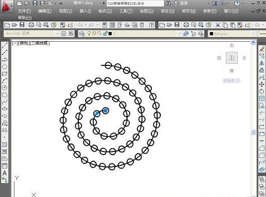Expand the AutoCAD 经典 workspace dropdown
The width and height of the screenshot is (266, 197).
pyautogui.click(x=57, y=34)
